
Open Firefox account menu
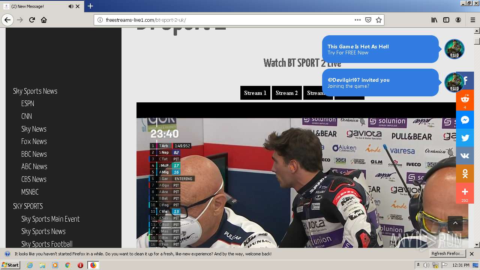[458, 20]
